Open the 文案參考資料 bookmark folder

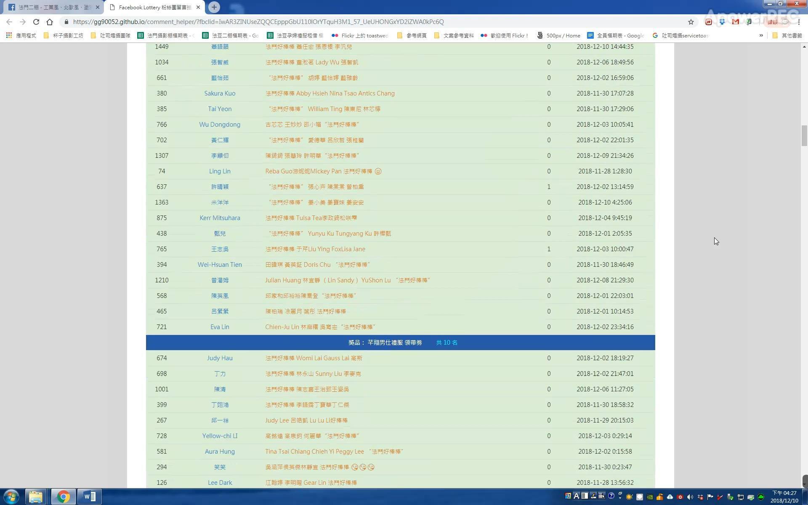coord(454,36)
